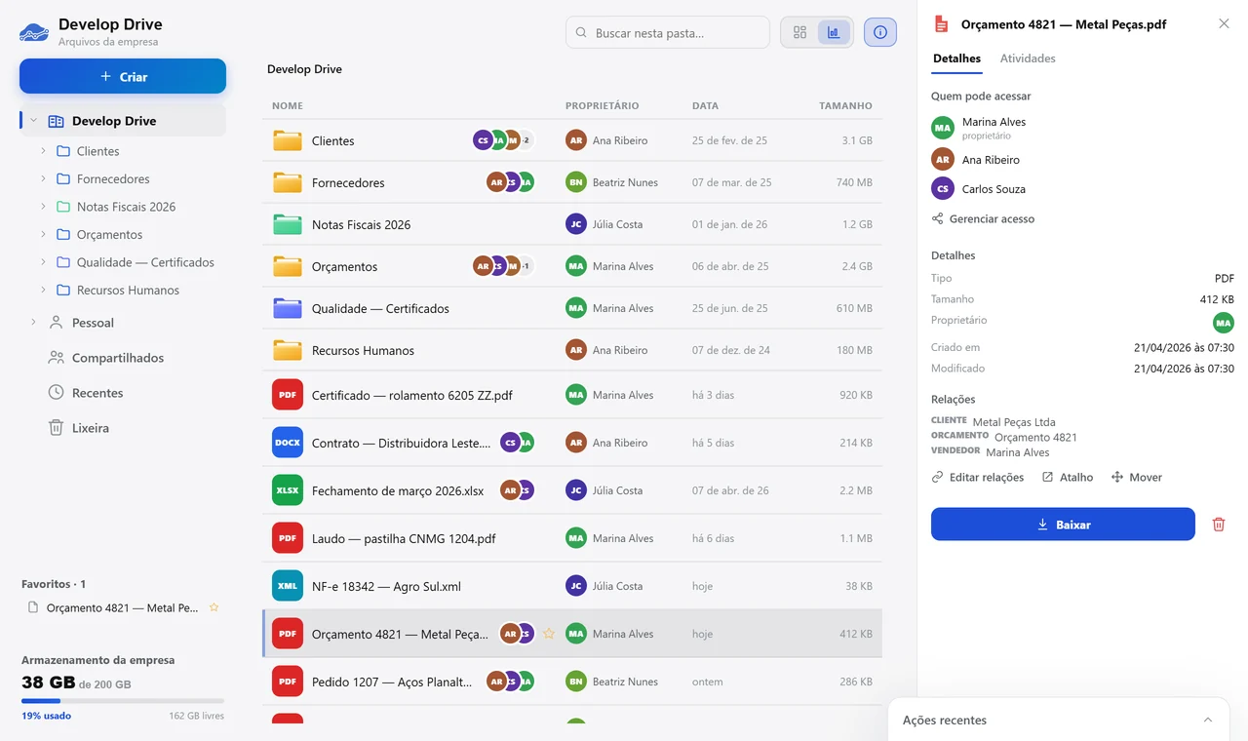Click the DOCX icon of Contrato Distribuidora file
Image resolution: width=1248 pixels, height=741 pixels.
pyautogui.click(x=288, y=443)
